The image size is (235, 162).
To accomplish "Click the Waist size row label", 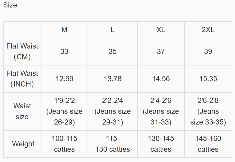I will tap(22, 111).
